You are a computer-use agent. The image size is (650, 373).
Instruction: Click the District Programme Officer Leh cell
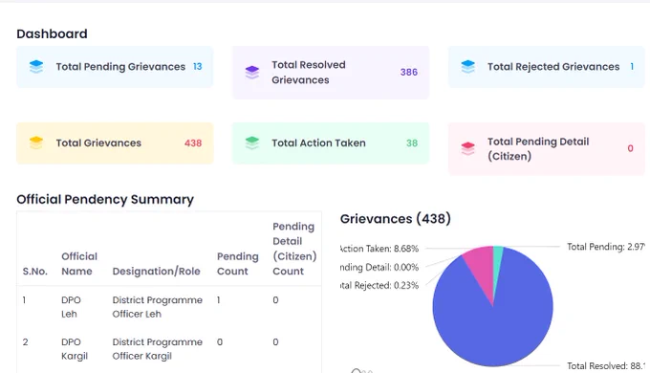[x=157, y=307]
